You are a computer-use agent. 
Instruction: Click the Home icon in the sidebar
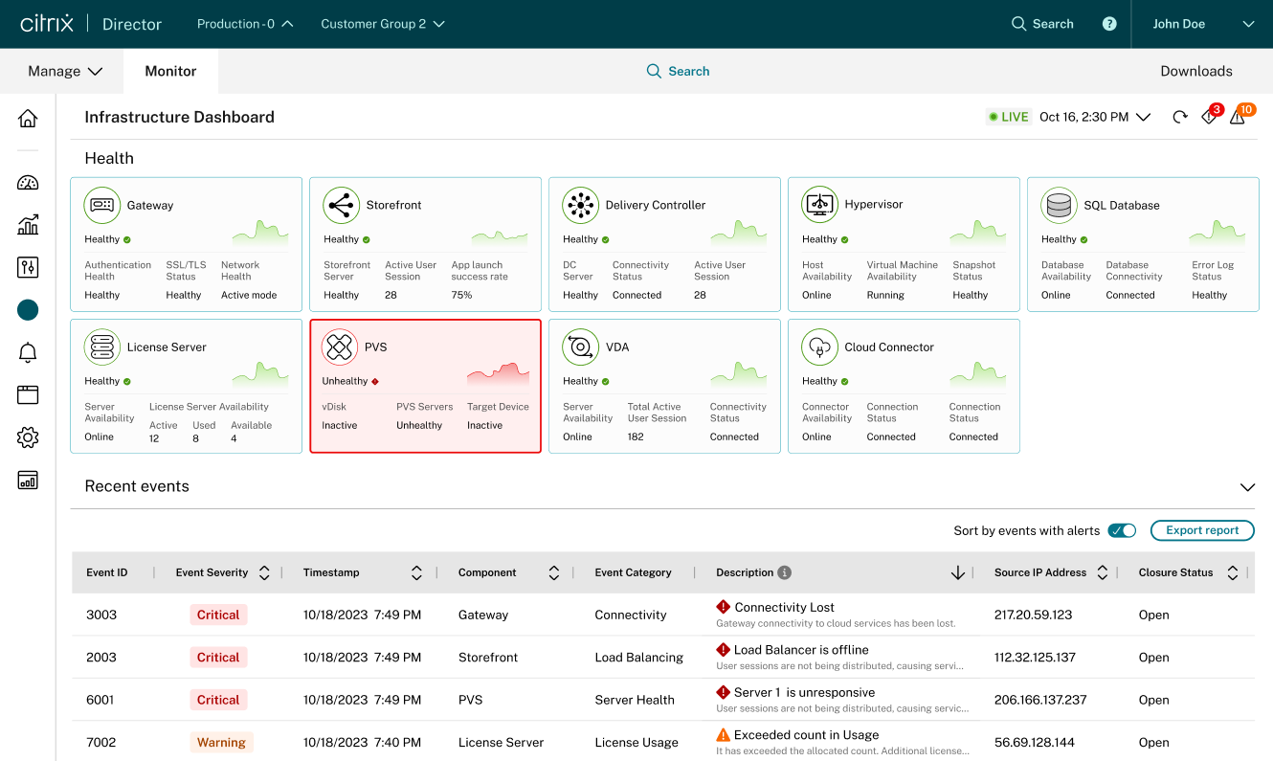click(x=28, y=119)
